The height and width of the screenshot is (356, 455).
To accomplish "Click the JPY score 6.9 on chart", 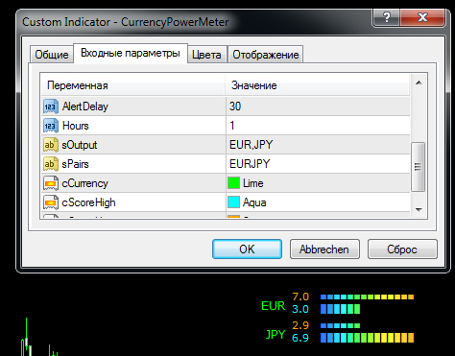I will (300, 338).
